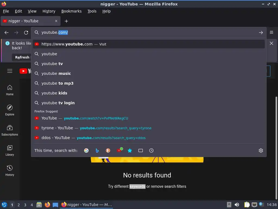Launch the file manager from the taskbar
This screenshot has height=209, width=278.
(39, 205)
